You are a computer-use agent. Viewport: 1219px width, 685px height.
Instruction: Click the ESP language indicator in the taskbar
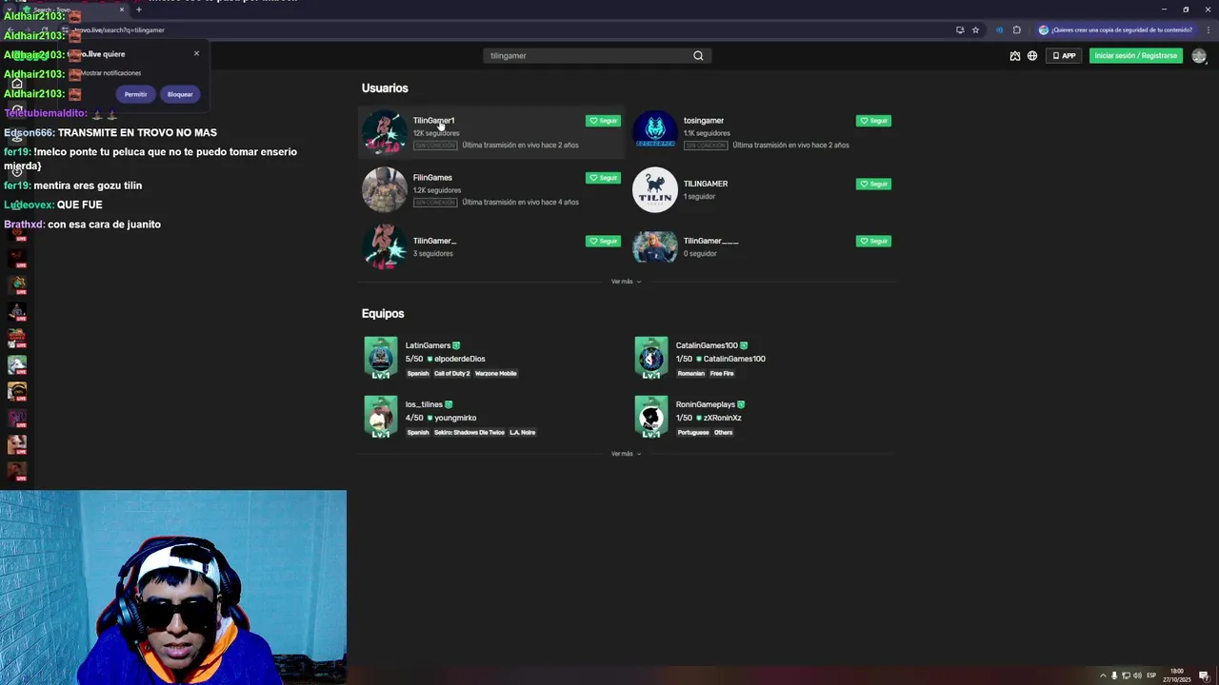click(x=1151, y=675)
